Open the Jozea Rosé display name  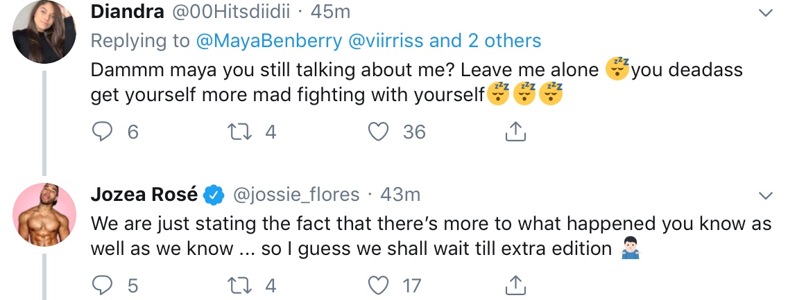click(144, 194)
